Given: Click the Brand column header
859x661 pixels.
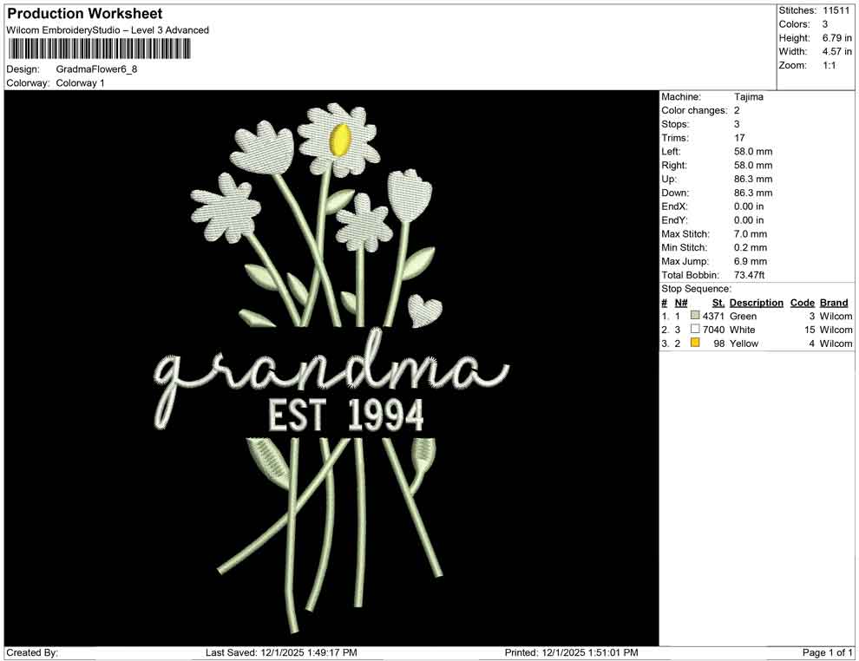Looking at the screenshot, I should pos(834,302).
